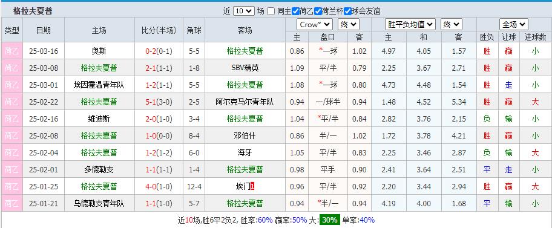
Task: Click home team 多德勒支
Action: click(99, 169)
